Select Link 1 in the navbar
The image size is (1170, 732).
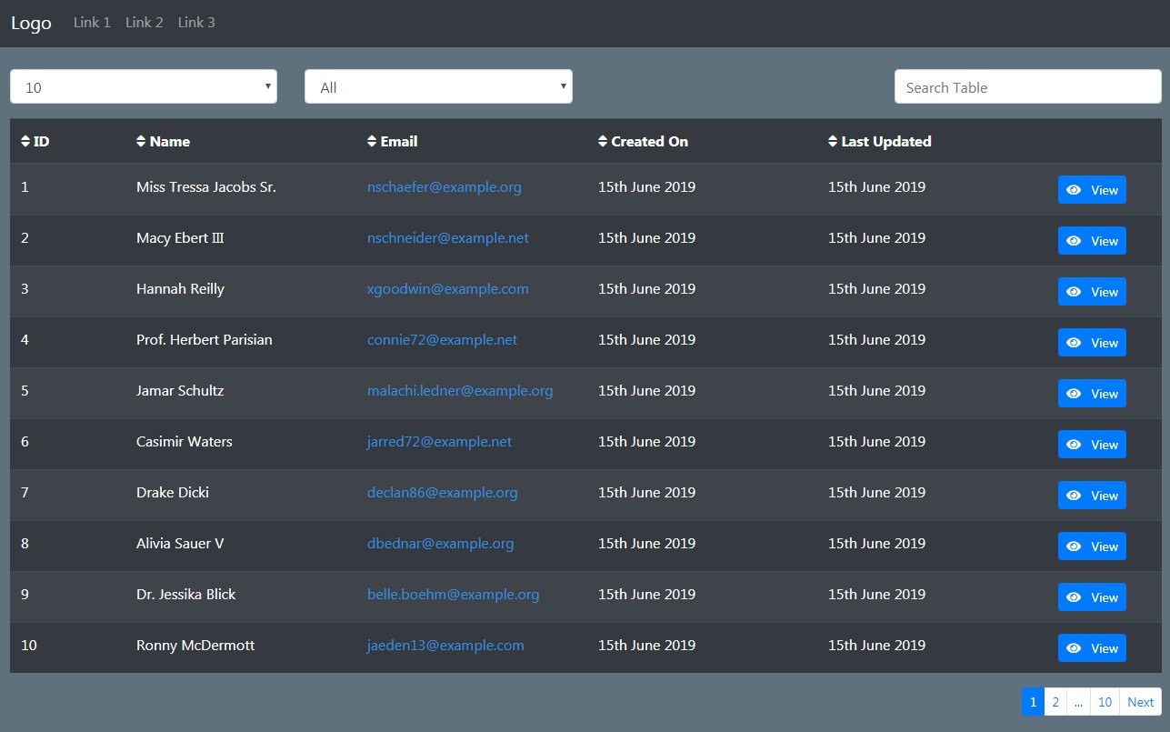(92, 22)
